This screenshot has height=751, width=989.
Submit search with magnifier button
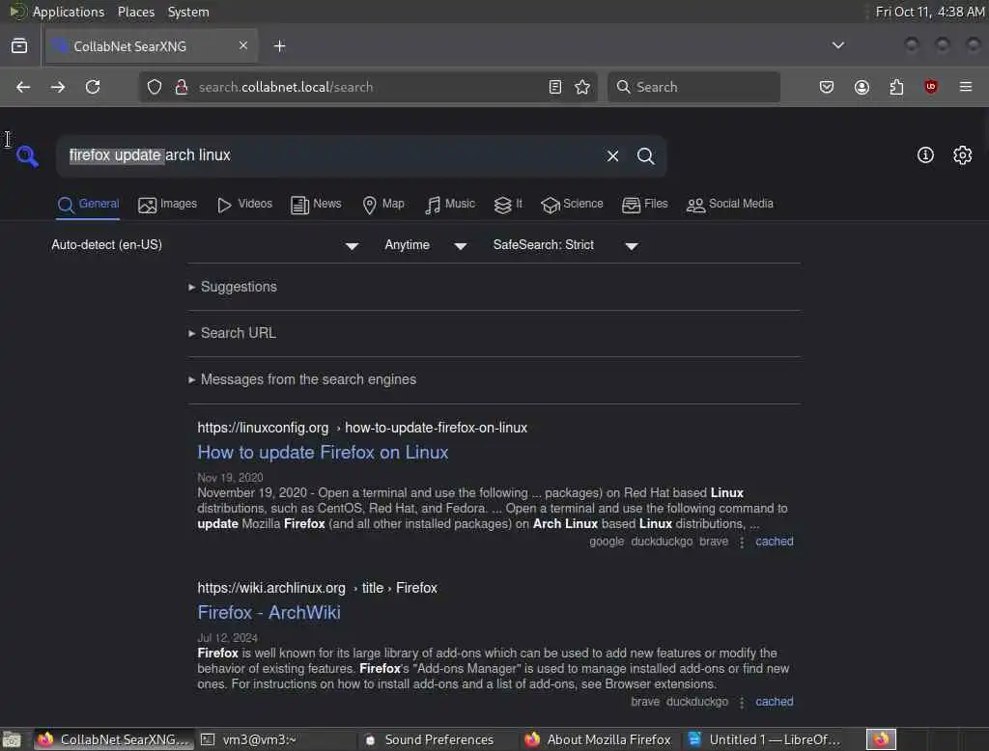coord(646,155)
